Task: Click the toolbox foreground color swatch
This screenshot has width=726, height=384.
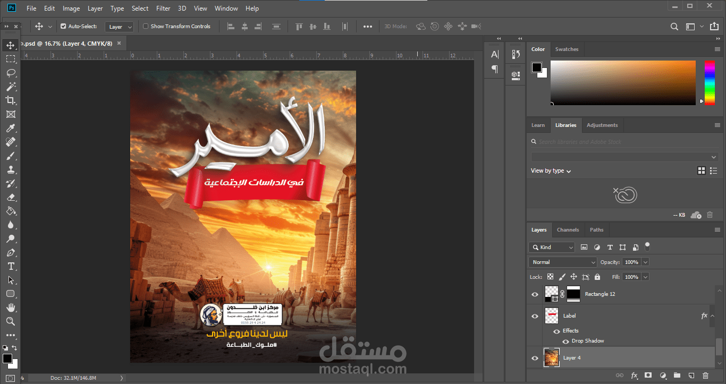Action: point(7,359)
